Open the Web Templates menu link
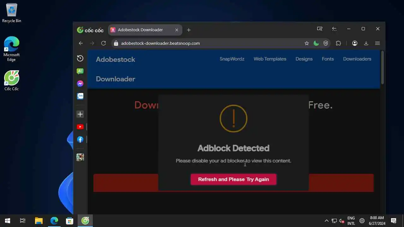The image size is (404, 227). click(x=270, y=59)
